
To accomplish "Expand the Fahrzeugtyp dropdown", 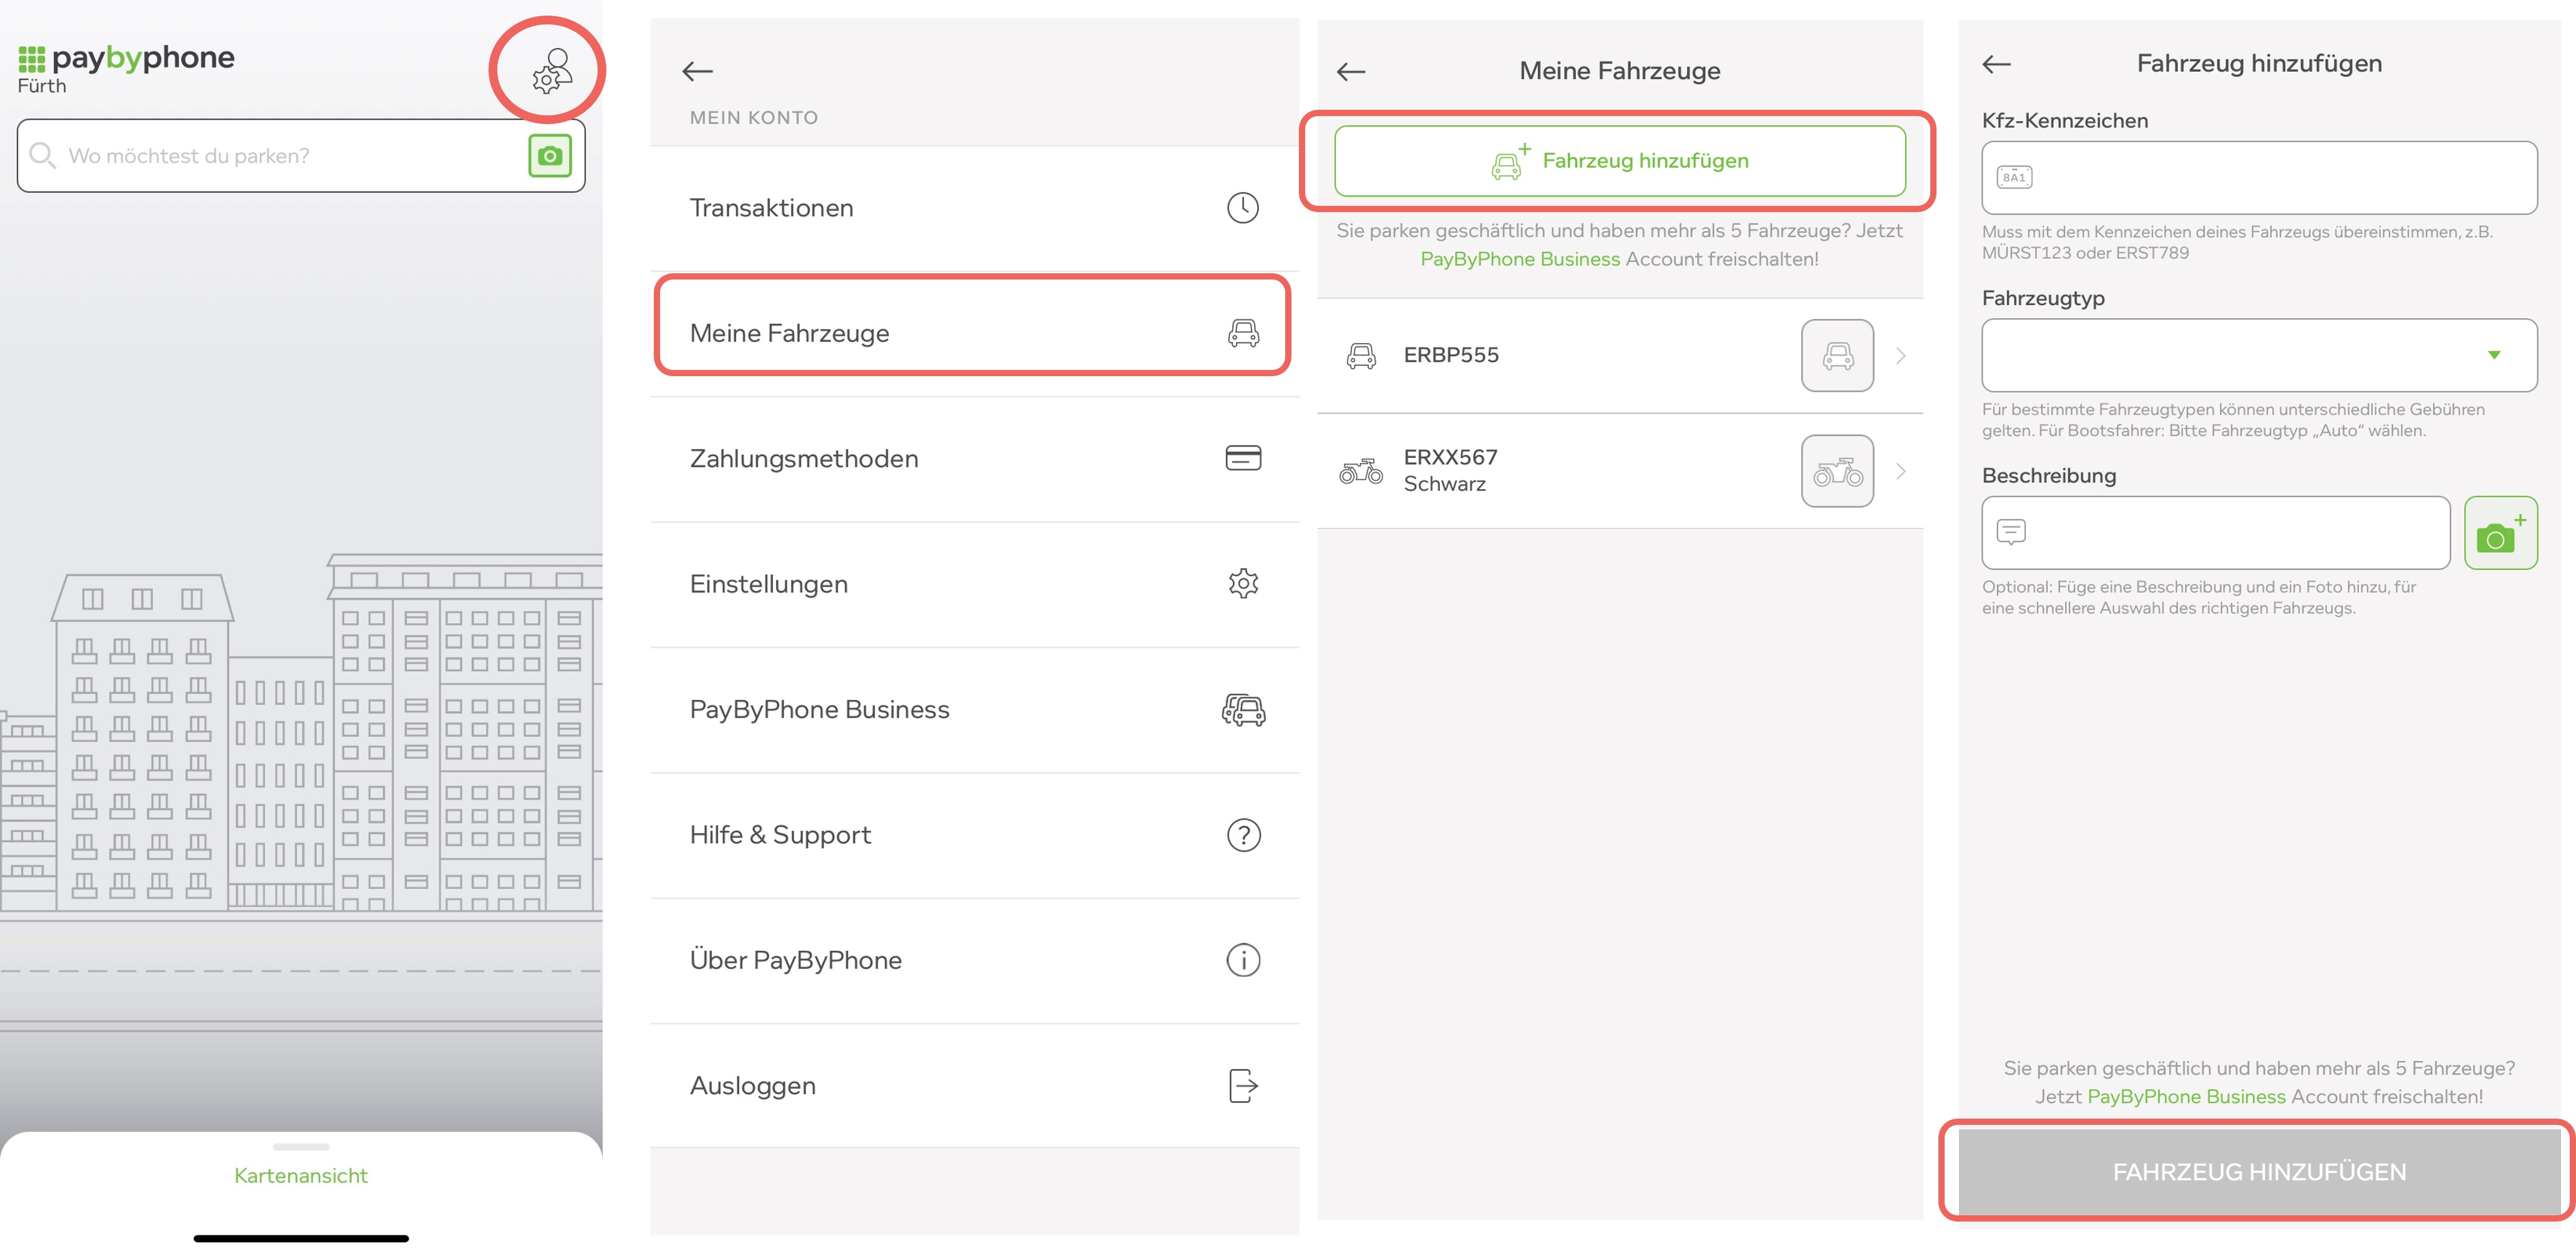I will [2259, 355].
